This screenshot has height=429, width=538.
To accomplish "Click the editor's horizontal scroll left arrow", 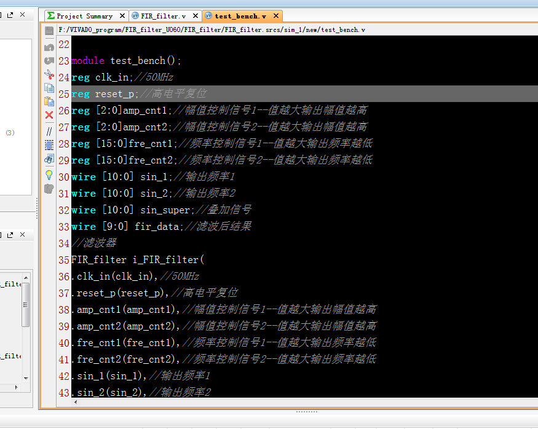I will point(76,402).
